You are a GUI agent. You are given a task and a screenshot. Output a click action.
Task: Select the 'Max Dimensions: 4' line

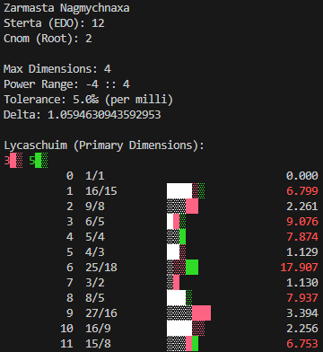pyautogui.click(x=57, y=69)
